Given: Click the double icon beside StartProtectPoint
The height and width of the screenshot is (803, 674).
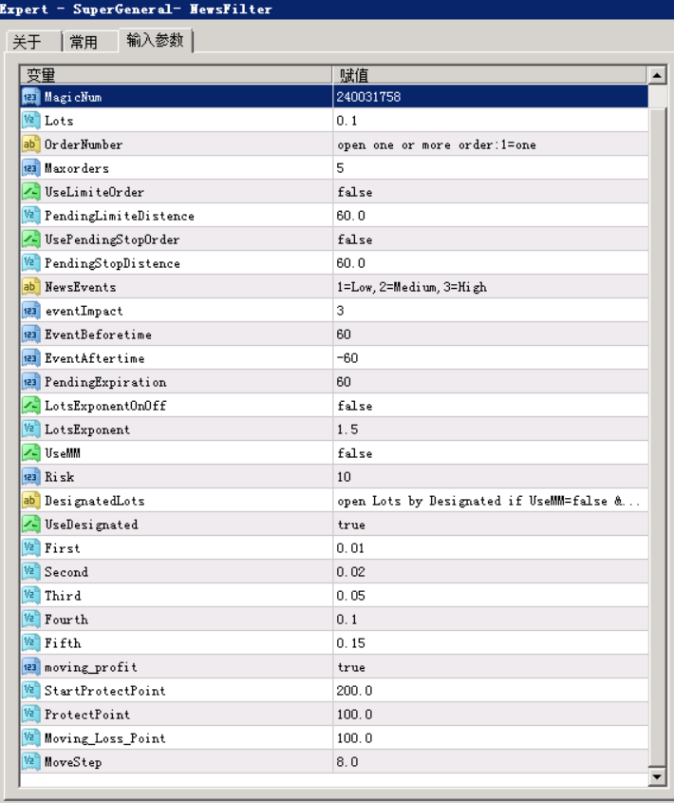Looking at the screenshot, I should pos(30,690).
